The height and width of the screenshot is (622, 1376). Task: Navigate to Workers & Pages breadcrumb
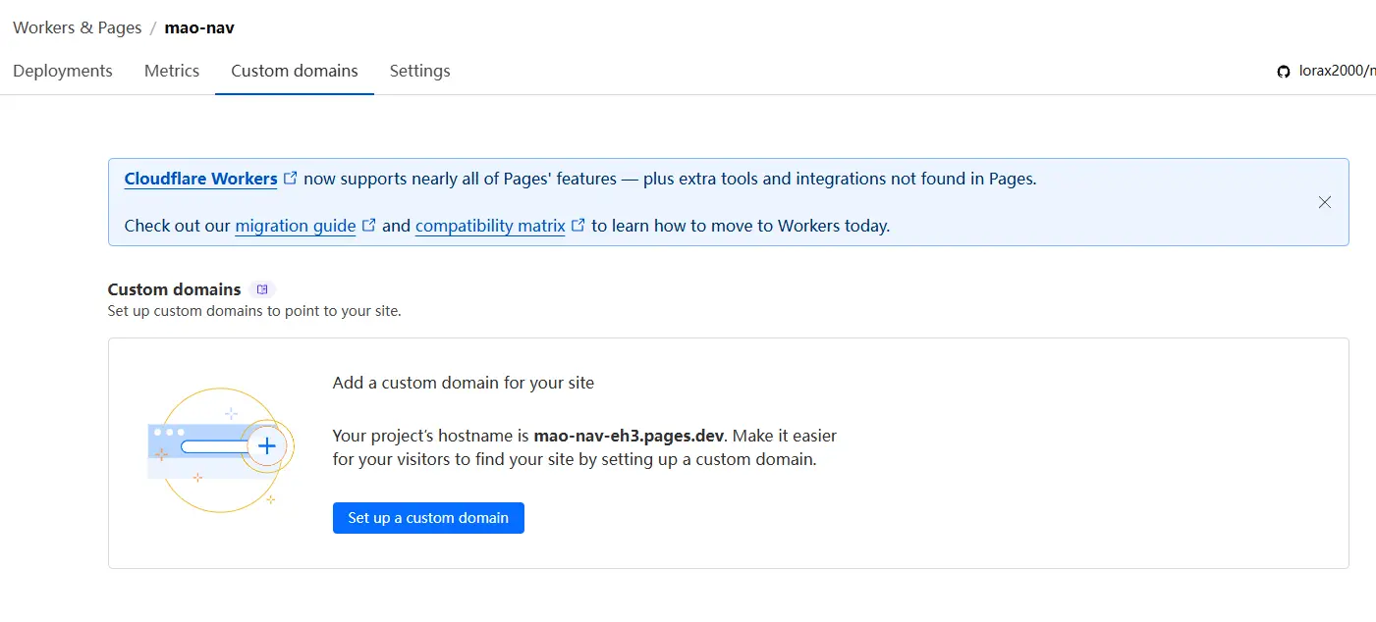point(78,27)
